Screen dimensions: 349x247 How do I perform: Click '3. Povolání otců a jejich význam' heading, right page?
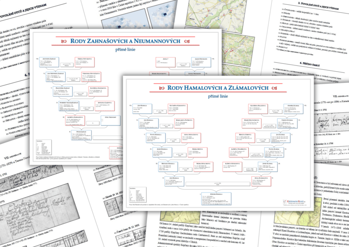[318, 6]
